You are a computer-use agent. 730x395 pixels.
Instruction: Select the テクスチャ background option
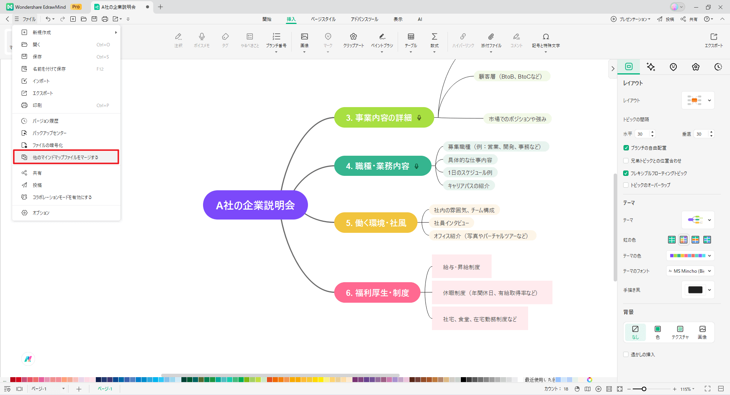[x=680, y=332]
